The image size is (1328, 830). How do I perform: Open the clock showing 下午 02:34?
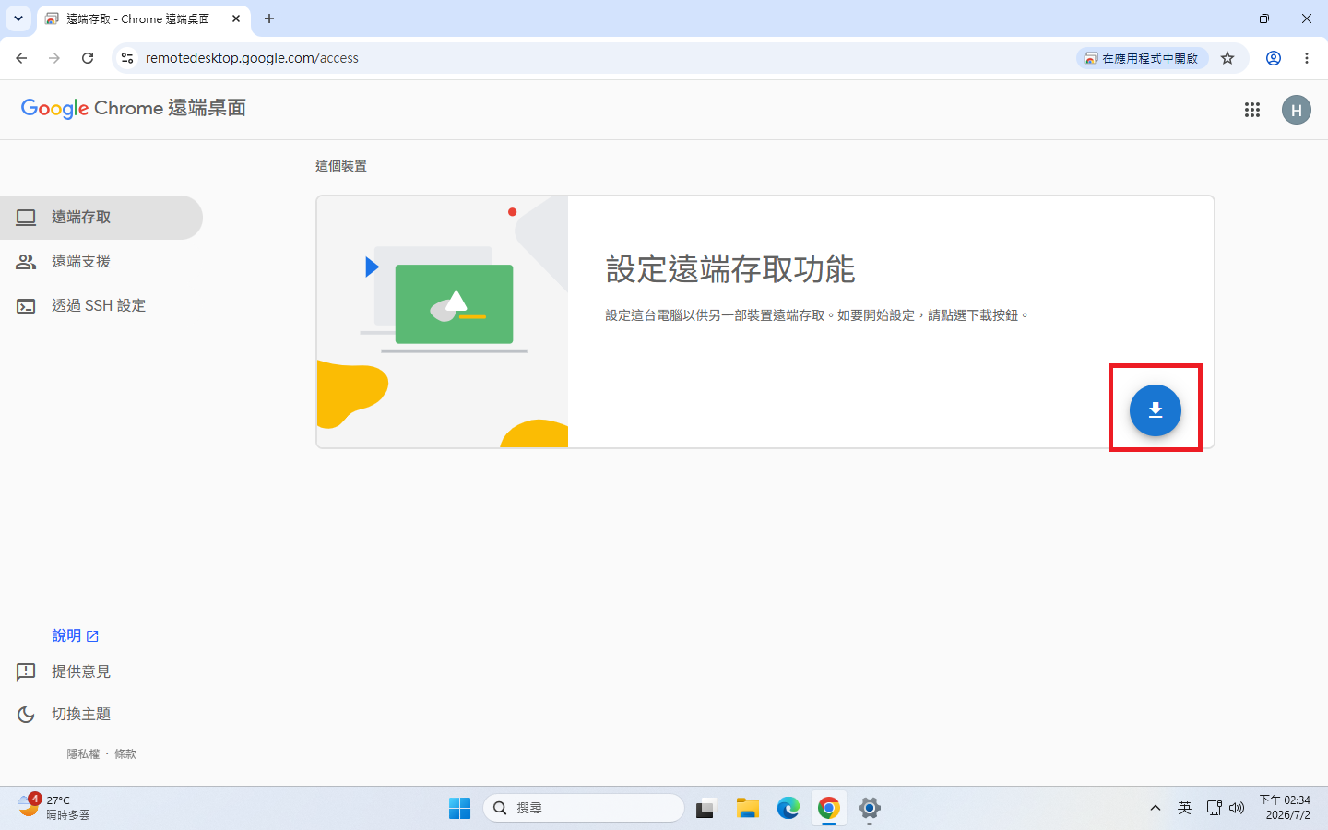tap(1285, 808)
